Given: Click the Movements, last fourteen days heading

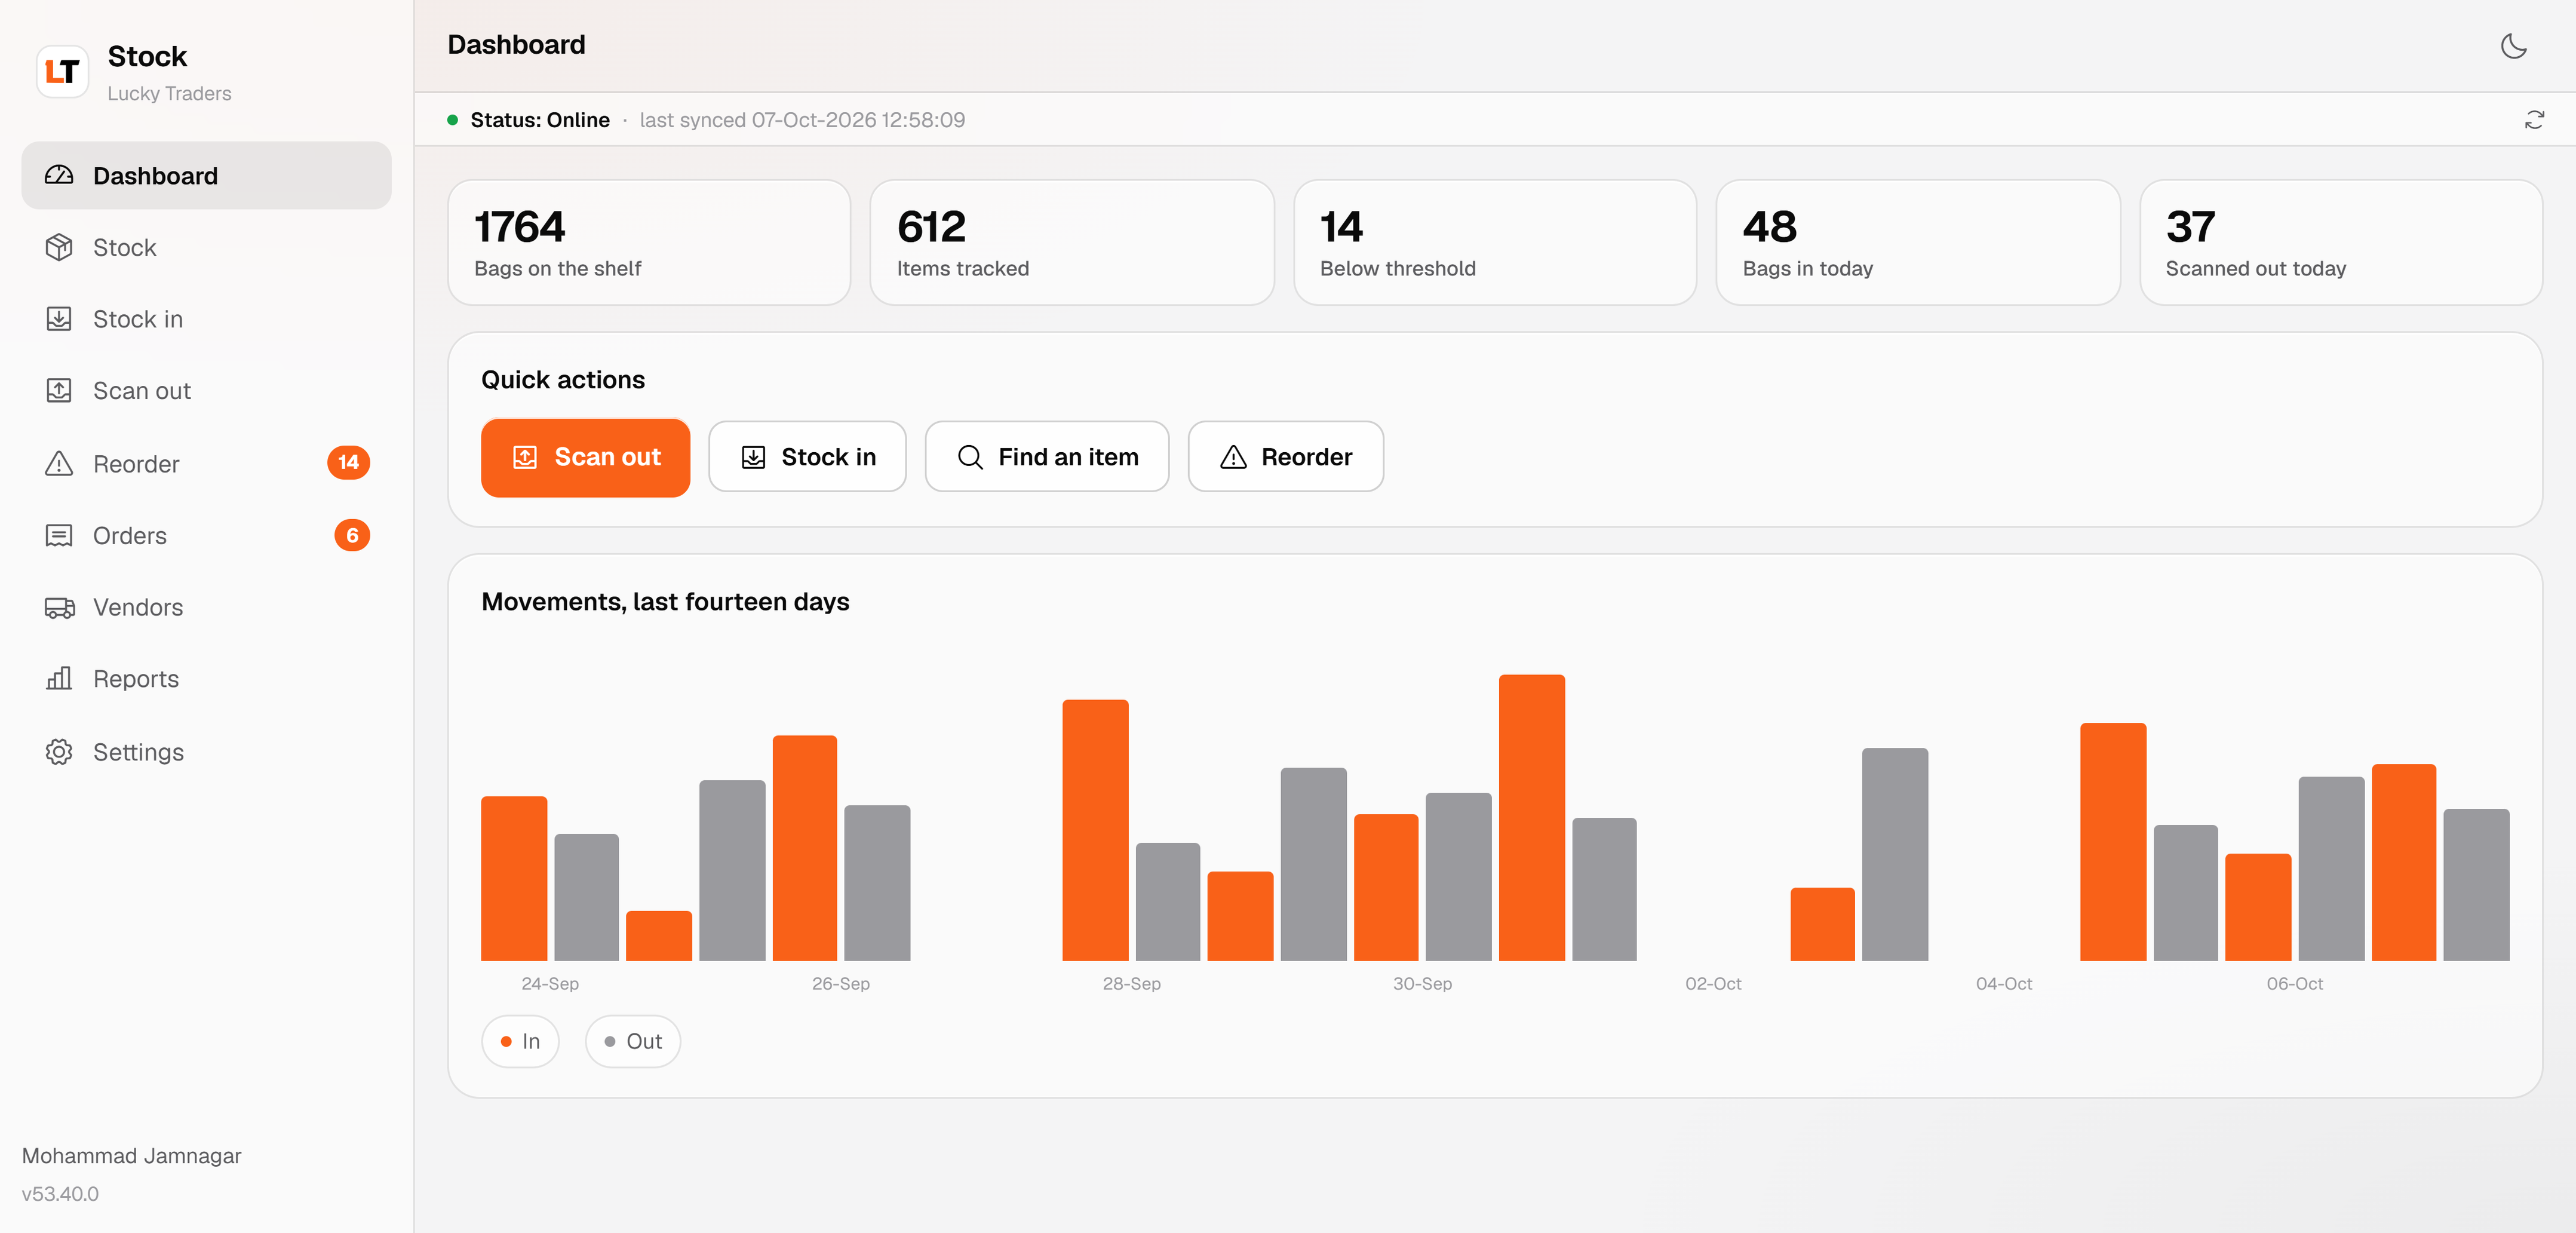Looking at the screenshot, I should tap(665, 602).
